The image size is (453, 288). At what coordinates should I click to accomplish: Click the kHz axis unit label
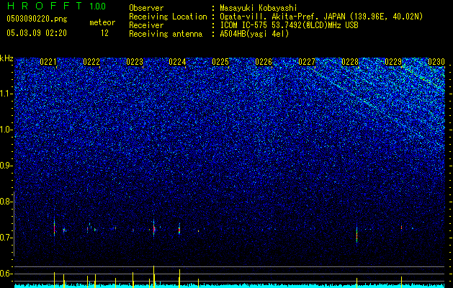6,58
